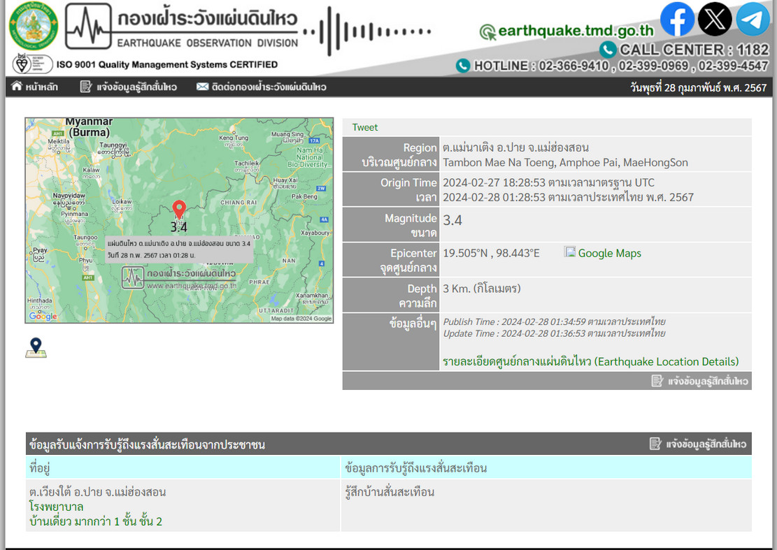This screenshot has width=777, height=550.
Task: Click the Tweet link
Action: (364, 127)
